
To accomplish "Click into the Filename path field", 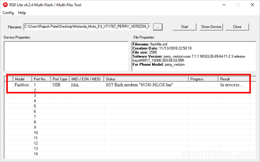I will click(x=87, y=27).
